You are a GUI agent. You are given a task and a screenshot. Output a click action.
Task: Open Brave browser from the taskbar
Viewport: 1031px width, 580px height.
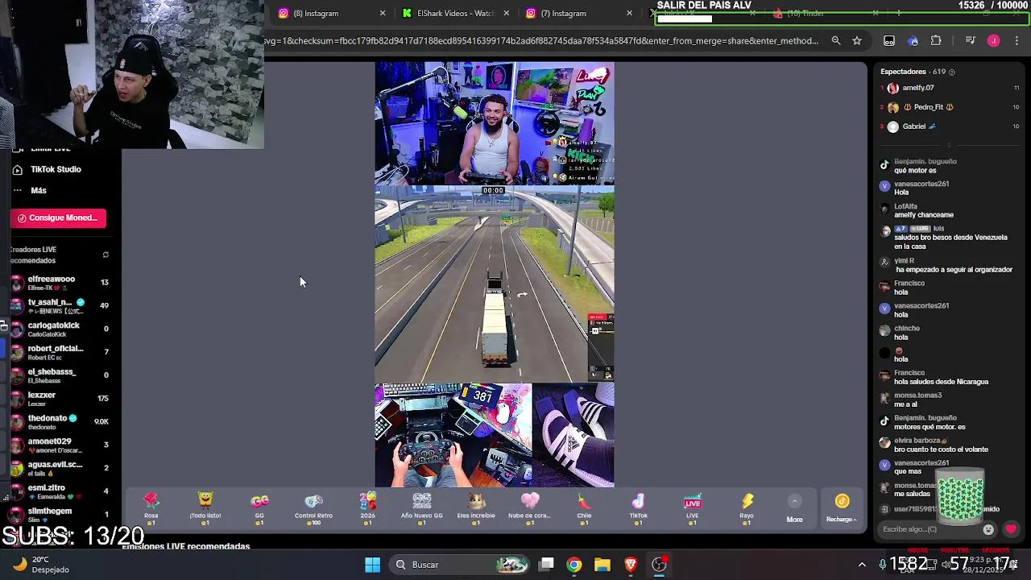coord(631,565)
